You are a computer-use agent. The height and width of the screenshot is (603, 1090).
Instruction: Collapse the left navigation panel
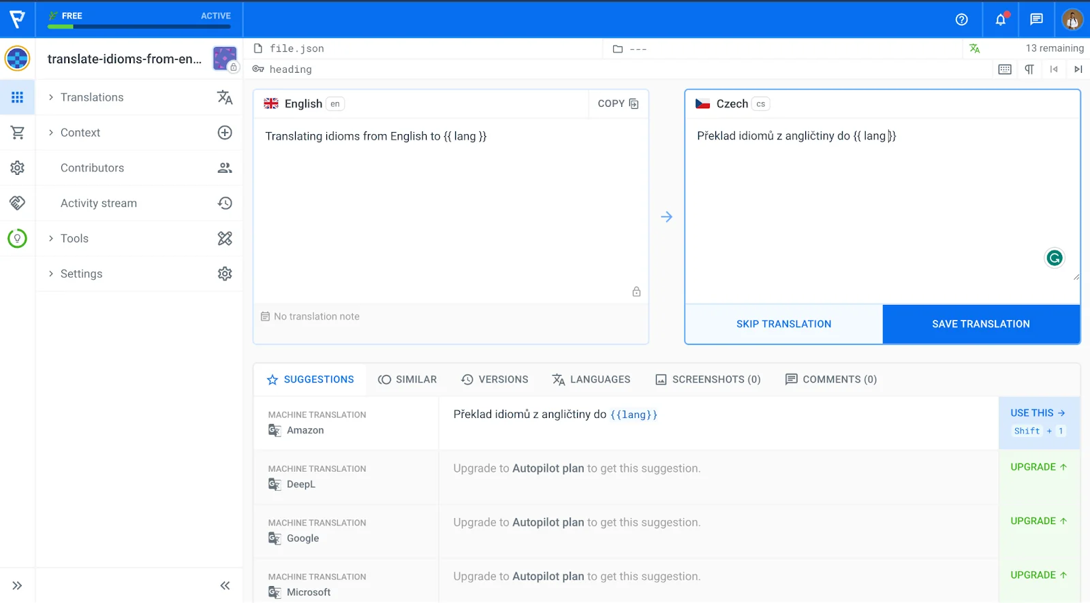point(225,585)
